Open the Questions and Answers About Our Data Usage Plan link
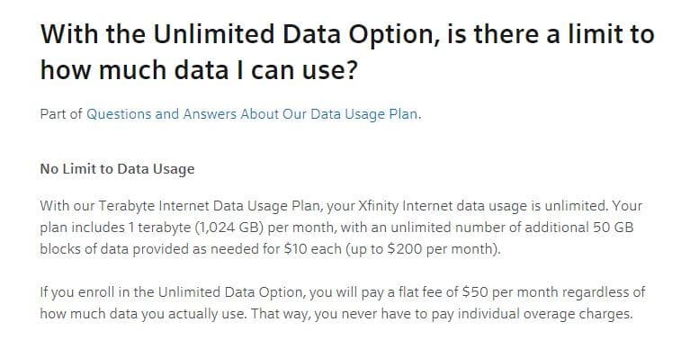The image size is (690, 340). (x=252, y=114)
